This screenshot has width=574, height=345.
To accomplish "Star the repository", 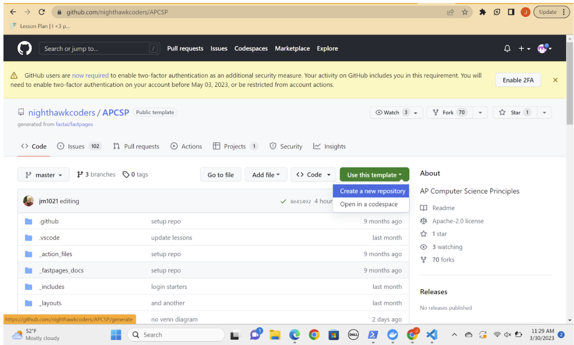I will [x=515, y=112].
